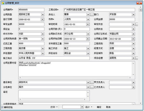This screenshot has height=111, width=144.
Task: Expand the 合同类型 dropdown
Action: tap(43, 15)
